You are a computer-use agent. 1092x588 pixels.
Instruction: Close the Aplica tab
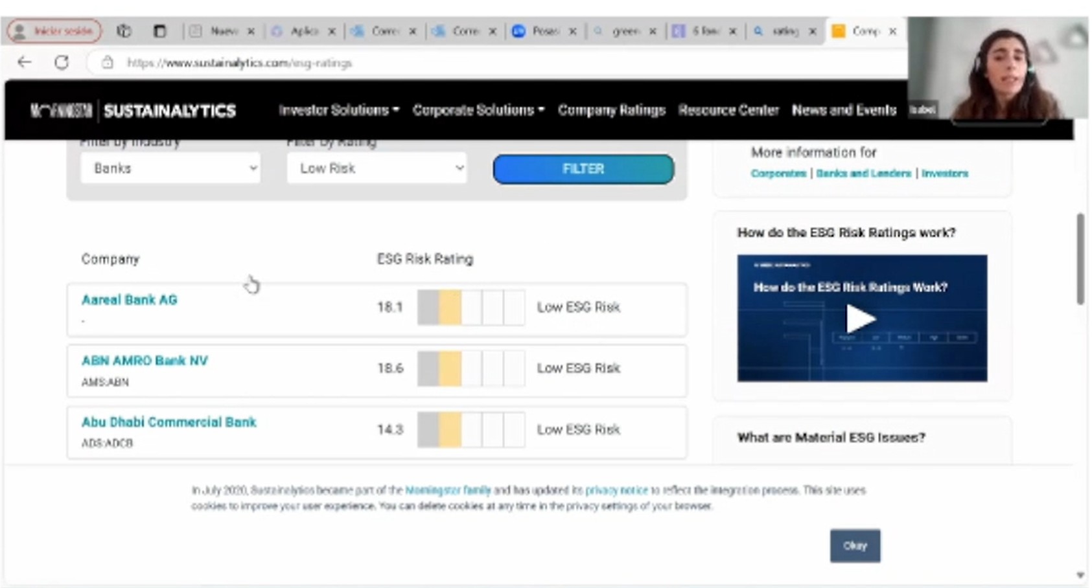coord(332,31)
